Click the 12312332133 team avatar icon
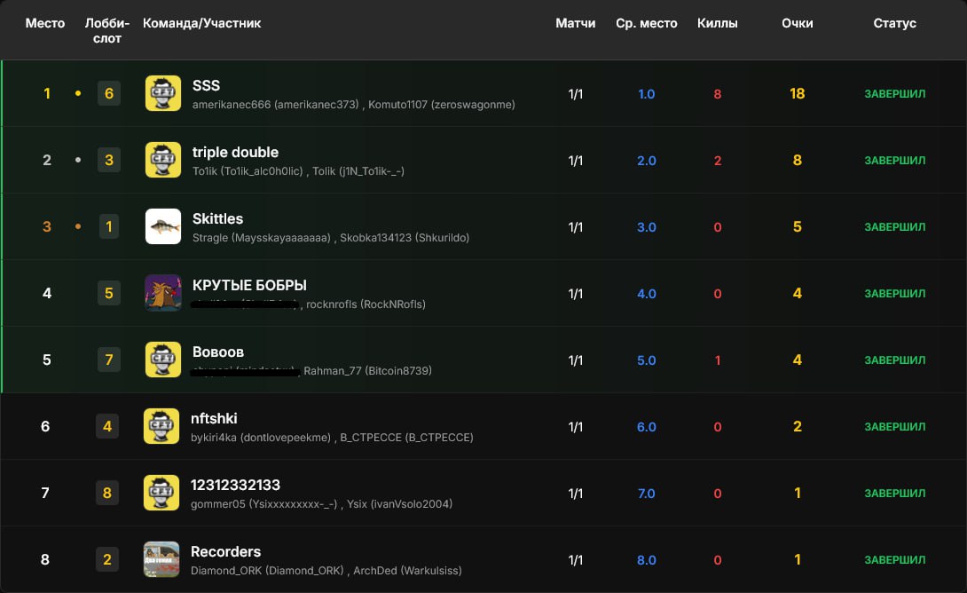Viewport: 967px width, 593px height. pyautogui.click(x=161, y=493)
